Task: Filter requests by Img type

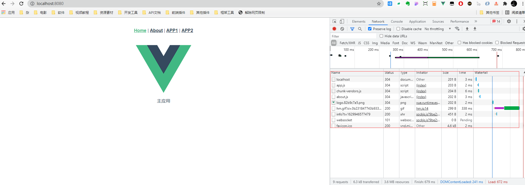Action: (375, 43)
